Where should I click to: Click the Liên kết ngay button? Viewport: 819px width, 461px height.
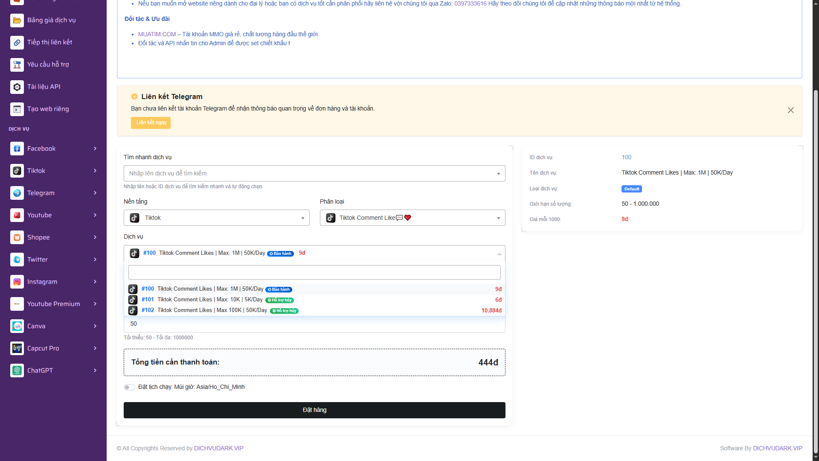pos(151,123)
